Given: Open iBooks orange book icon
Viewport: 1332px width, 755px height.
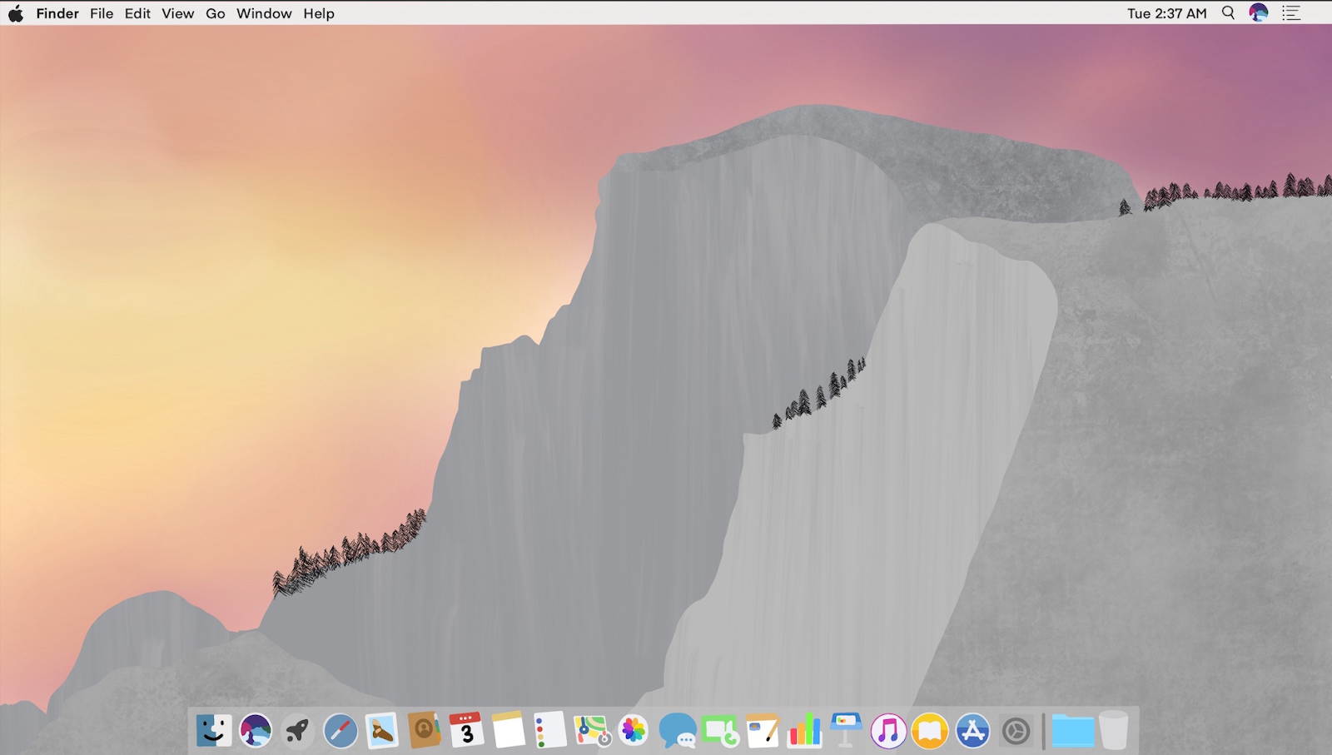Looking at the screenshot, I should tap(930, 731).
